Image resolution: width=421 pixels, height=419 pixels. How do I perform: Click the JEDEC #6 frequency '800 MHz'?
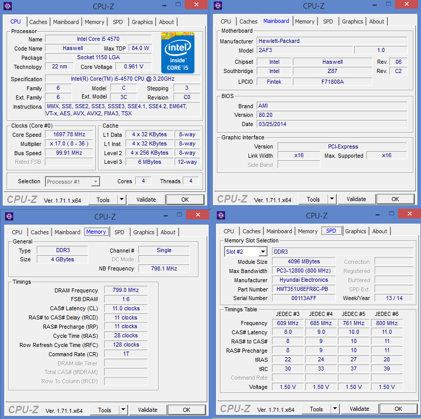387,323
